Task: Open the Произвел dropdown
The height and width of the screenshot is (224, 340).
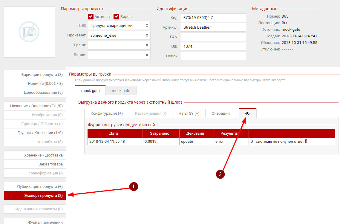Action: coord(119,35)
